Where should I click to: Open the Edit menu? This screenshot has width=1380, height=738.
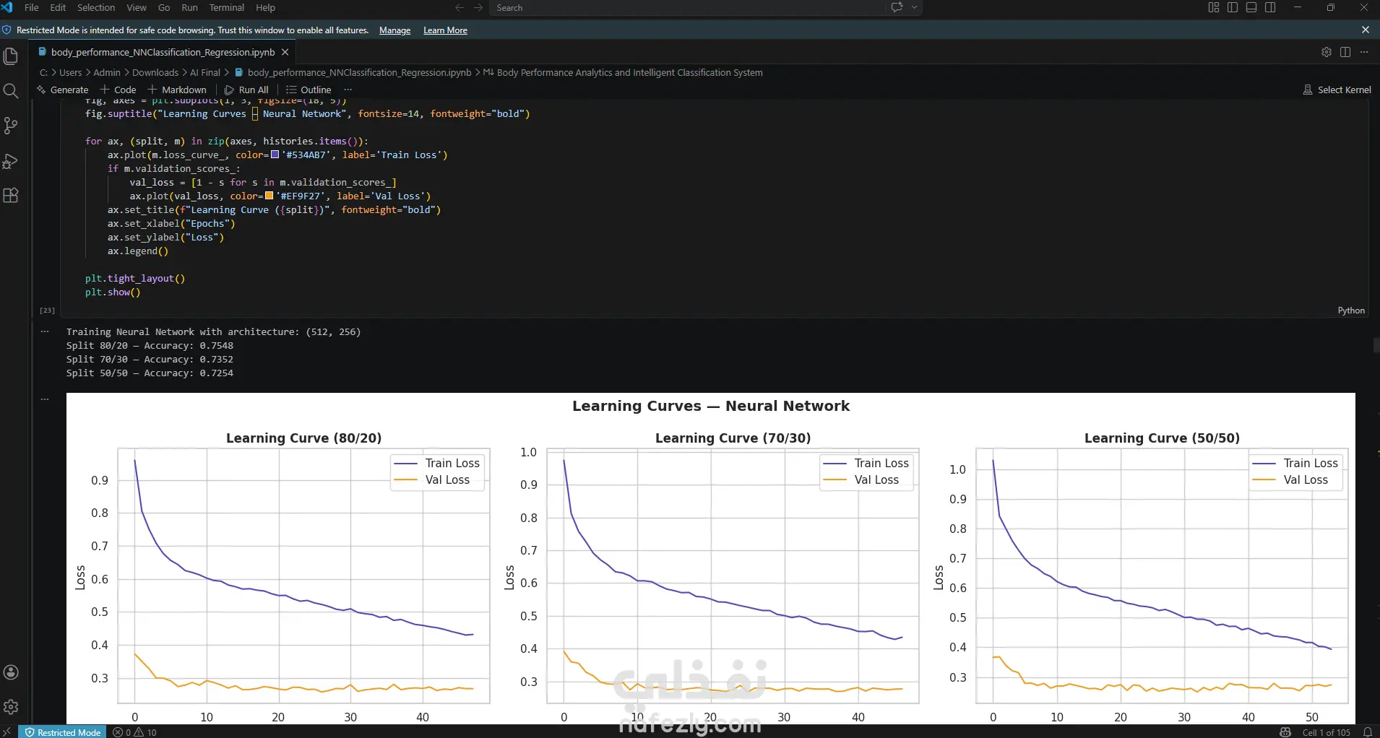pos(58,8)
